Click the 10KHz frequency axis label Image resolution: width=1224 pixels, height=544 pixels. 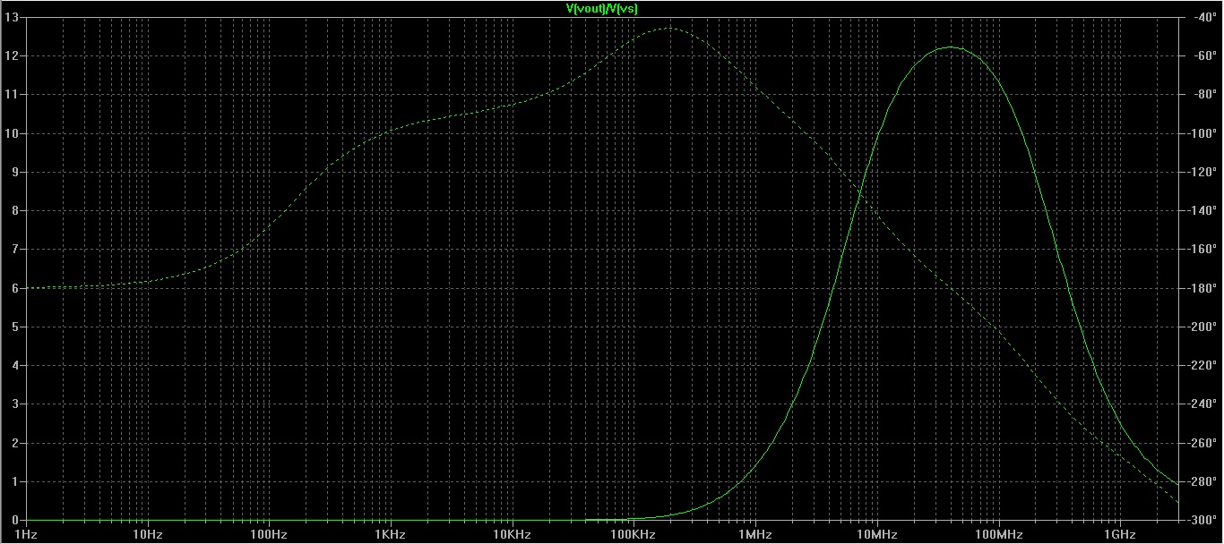point(512,533)
